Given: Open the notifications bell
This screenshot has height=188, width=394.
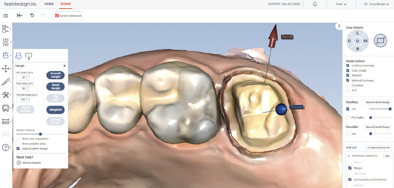Looking at the screenshot, I should pyautogui.click(x=315, y=4).
